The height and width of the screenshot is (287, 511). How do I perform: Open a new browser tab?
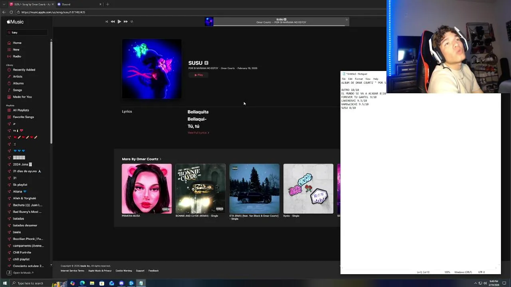107,4
